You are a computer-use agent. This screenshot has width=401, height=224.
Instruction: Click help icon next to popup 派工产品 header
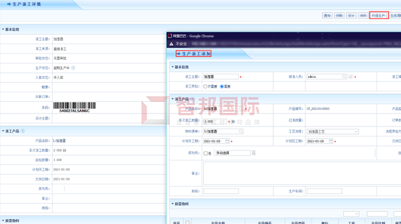192,99
